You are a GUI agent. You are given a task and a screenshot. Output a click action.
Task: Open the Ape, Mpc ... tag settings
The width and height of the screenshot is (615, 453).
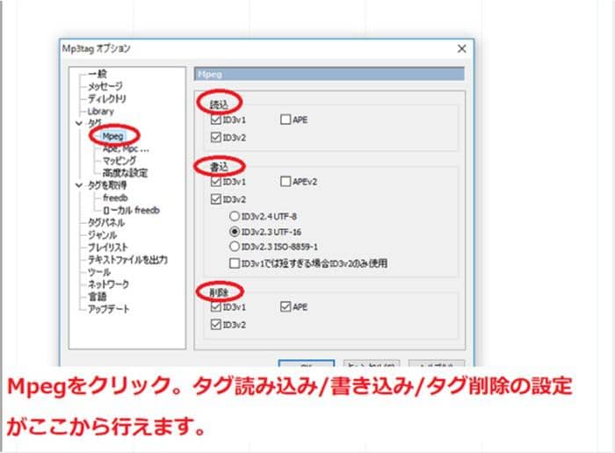[x=126, y=149]
